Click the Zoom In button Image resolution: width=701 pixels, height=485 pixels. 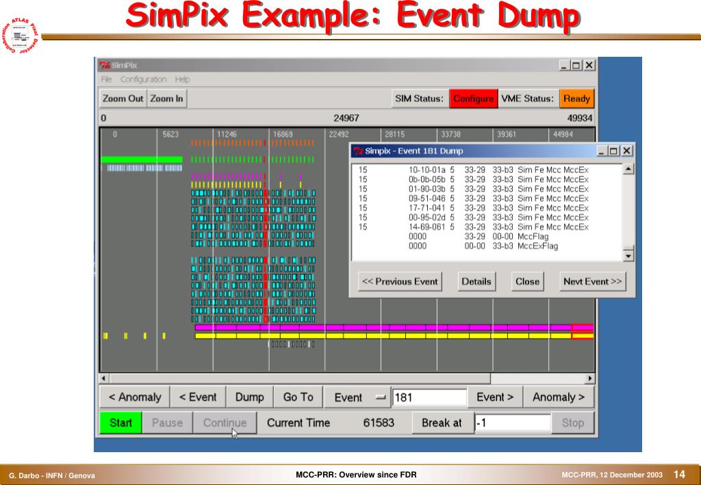(167, 99)
